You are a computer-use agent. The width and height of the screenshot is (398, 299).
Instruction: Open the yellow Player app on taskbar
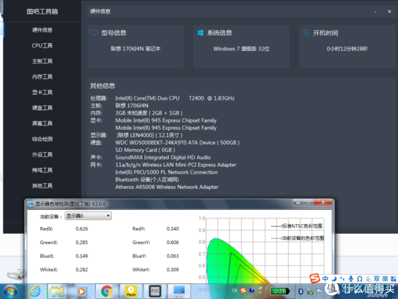tap(131, 291)
